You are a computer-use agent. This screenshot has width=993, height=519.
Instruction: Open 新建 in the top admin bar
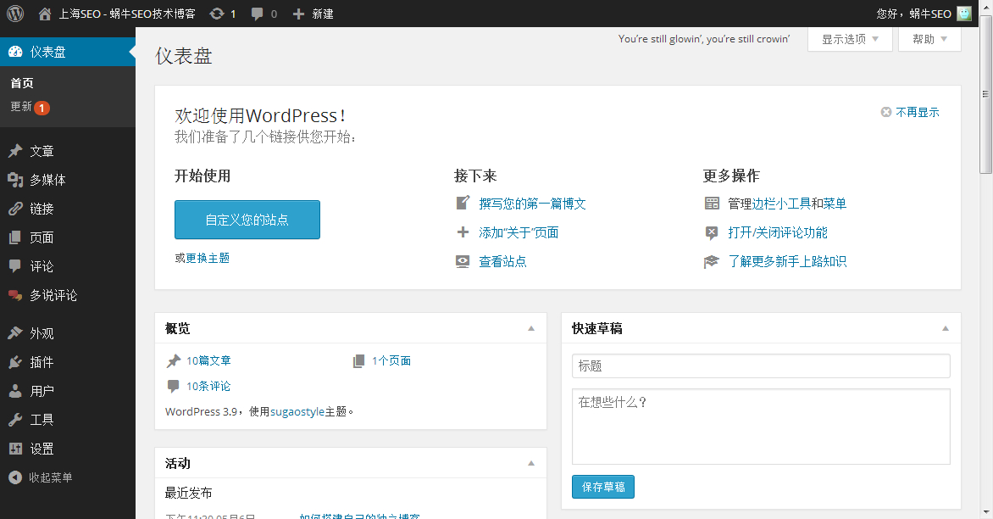tap(313, 14)
